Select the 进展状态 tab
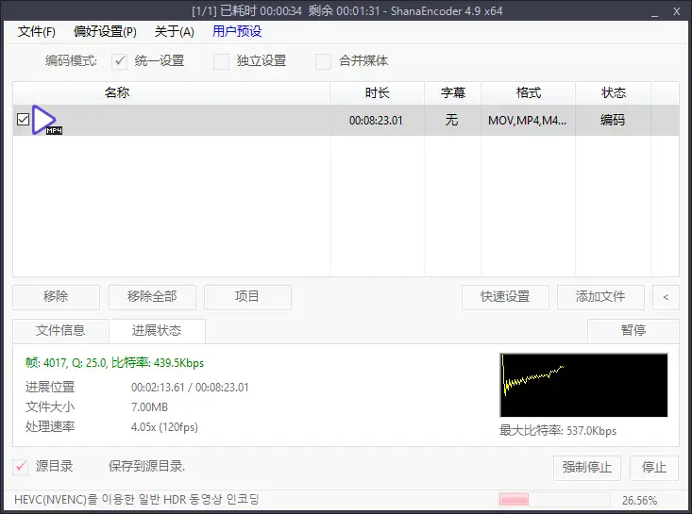The image size is (692, 514). coord(157,330)
